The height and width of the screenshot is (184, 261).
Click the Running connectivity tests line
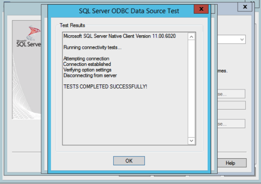click(93, 47)
